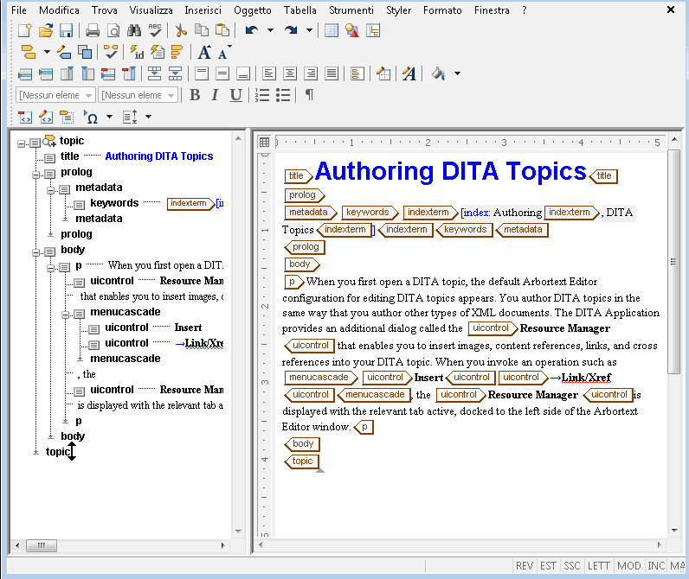Viewport: 689px width, 579px height.
Task: Open the Help question mark menu
Action: (525, 10)
